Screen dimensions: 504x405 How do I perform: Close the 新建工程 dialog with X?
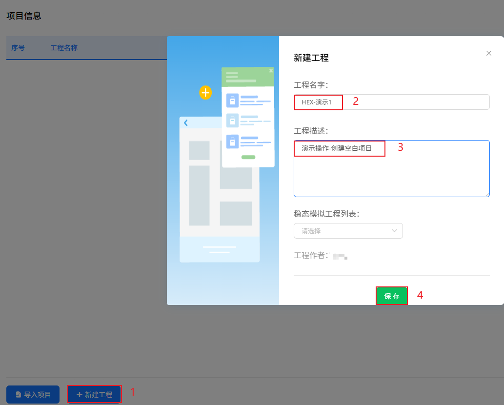tap(489, 53)
